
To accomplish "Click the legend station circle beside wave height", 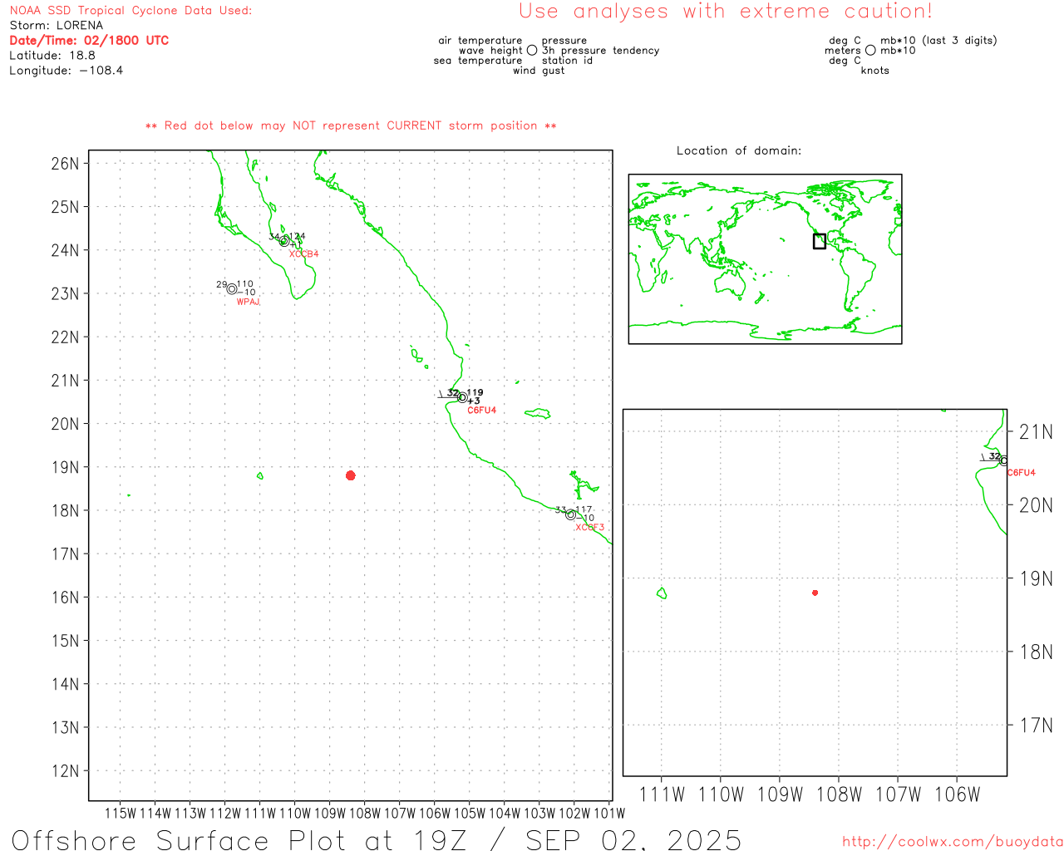I will pos(532,50).
